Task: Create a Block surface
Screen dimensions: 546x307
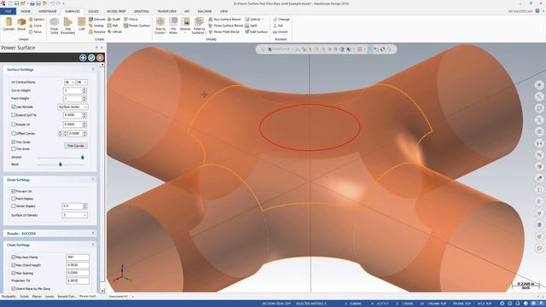Action: pos(21,25)
